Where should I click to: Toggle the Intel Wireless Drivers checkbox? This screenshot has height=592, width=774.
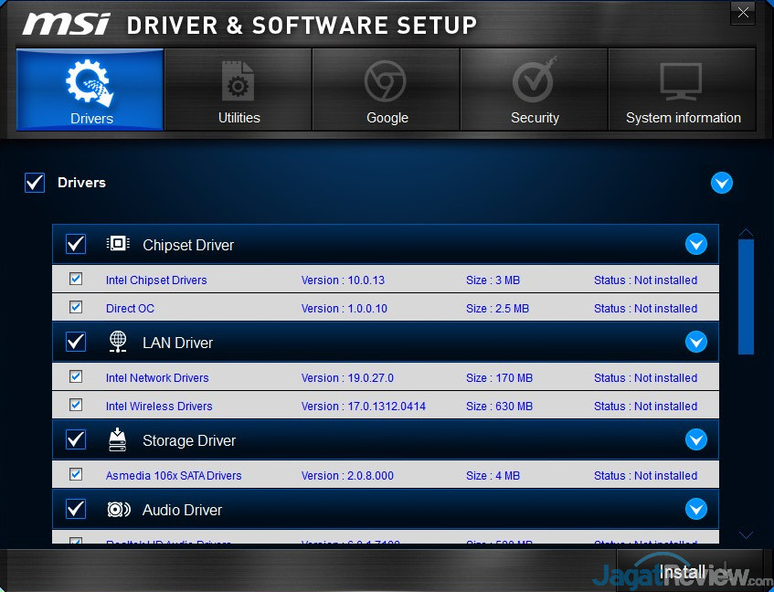point(76,405)
